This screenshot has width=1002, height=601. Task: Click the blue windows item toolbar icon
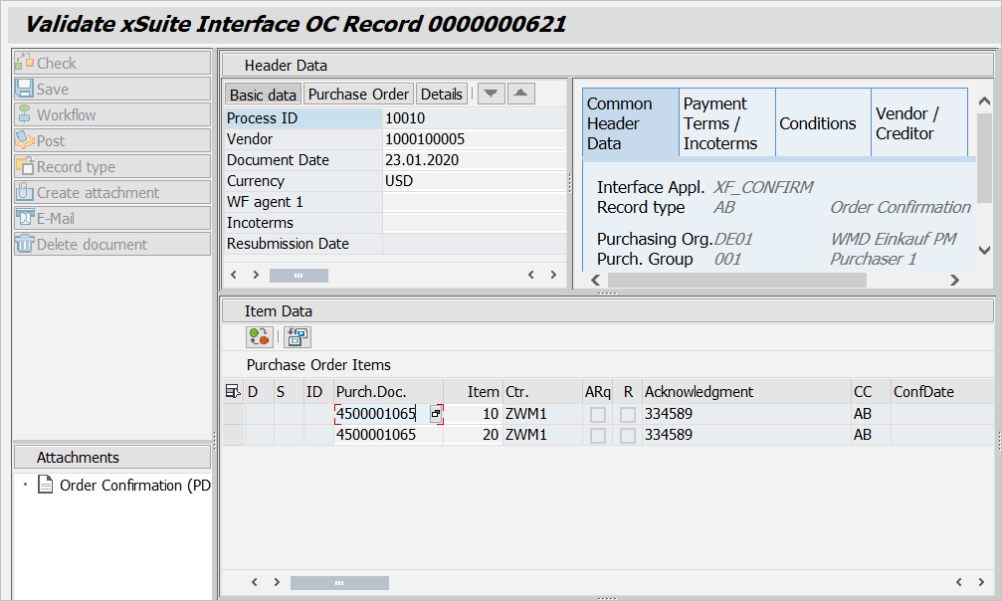point(298,337)
